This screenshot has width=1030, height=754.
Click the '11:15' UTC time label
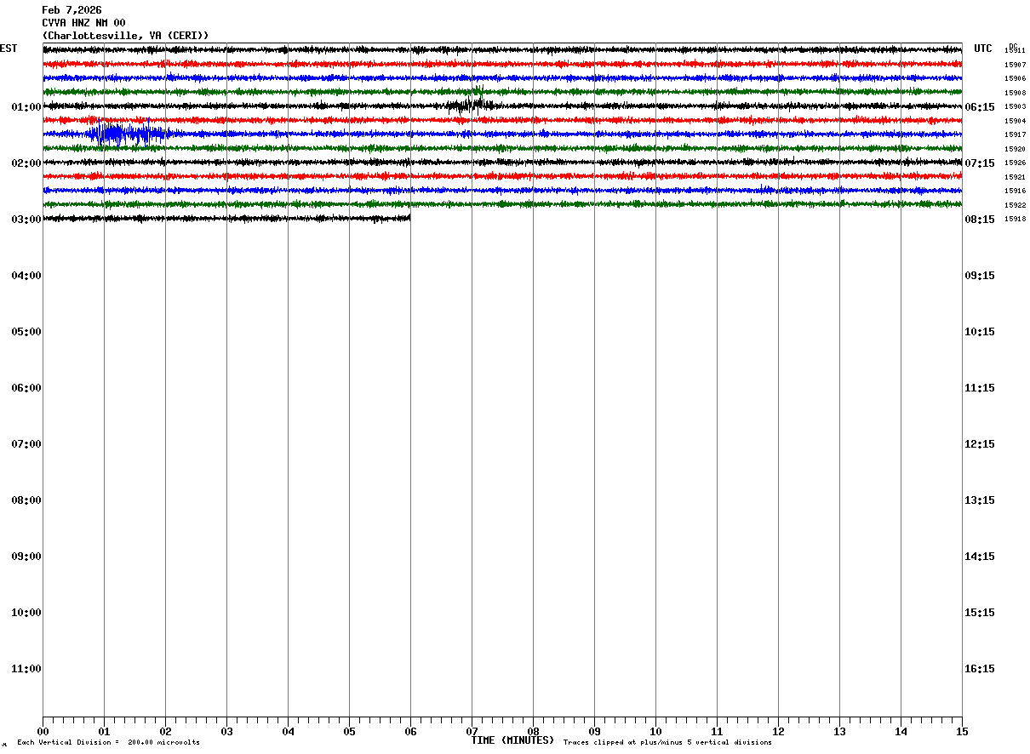(980, 388)
